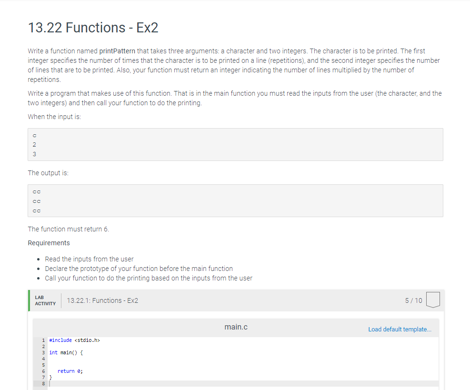Click the heading 13.22 Functions - Ex2
The height and width of the screenshot is (390, 470).
click(93, 28)
